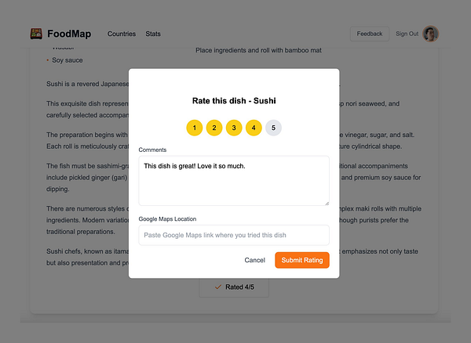Click the dialog title Rate this dish - Sushi

tap(234, 101)
